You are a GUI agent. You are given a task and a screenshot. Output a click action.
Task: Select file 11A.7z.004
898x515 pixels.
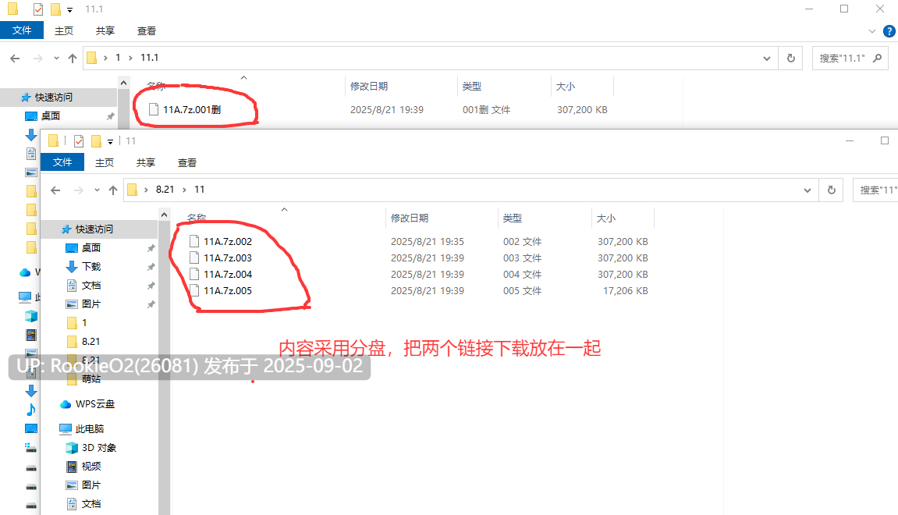228,274
